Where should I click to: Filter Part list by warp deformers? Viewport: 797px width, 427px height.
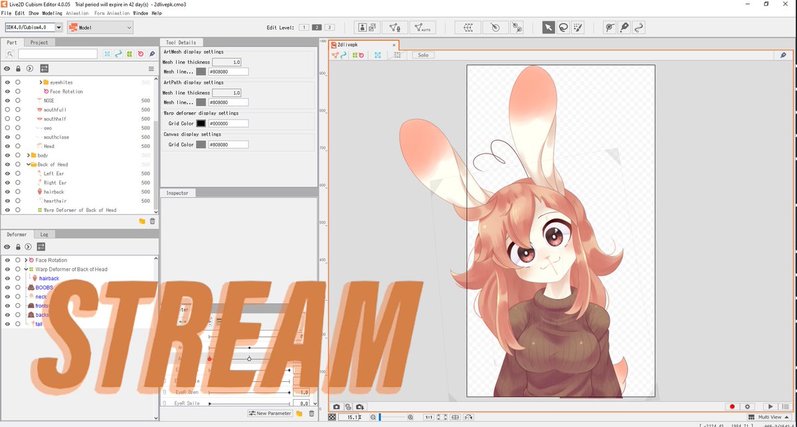tap(130, 54)
